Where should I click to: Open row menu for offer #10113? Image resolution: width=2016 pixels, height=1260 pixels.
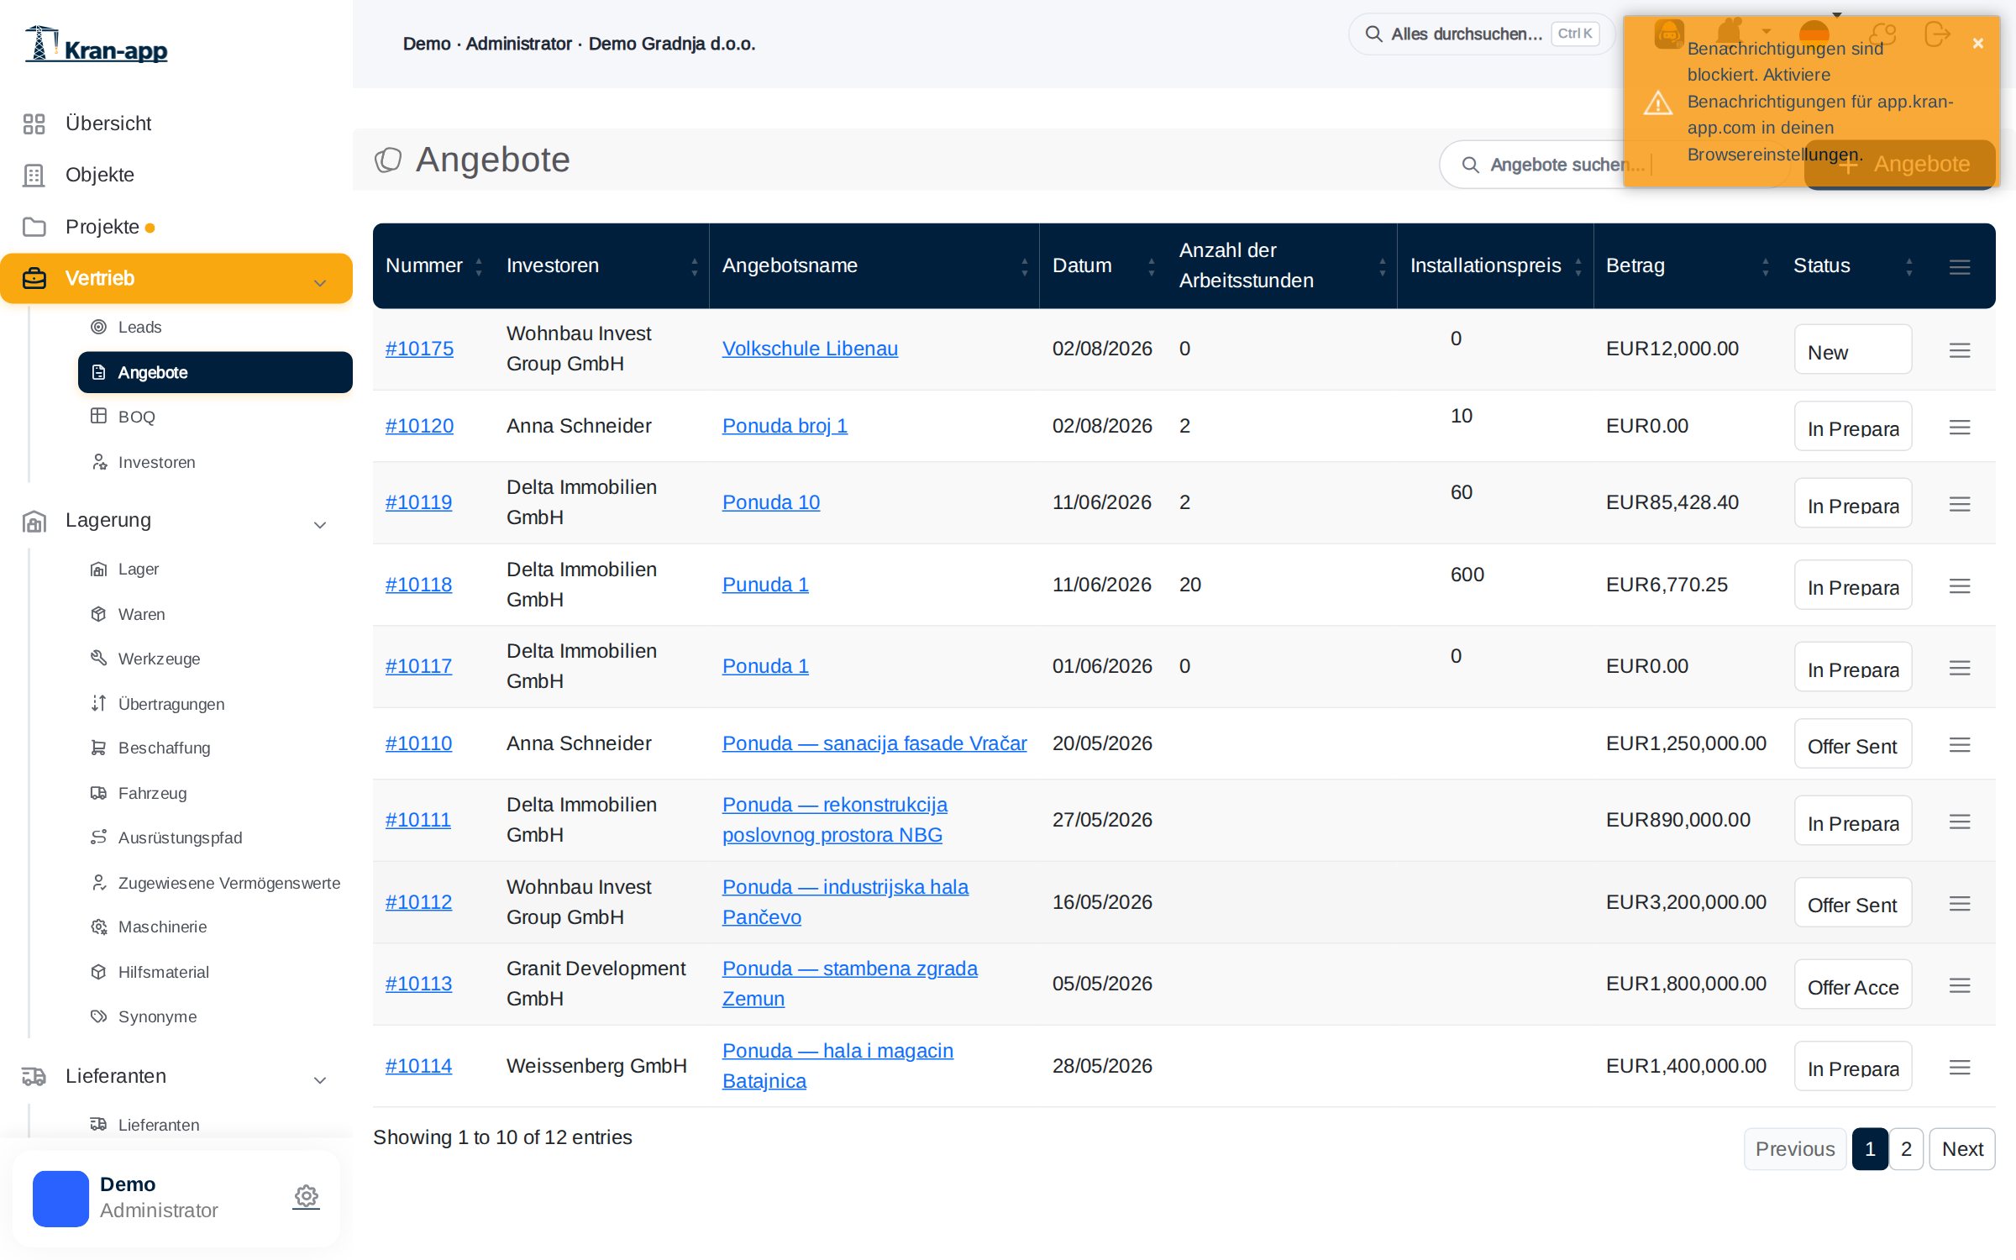[1960, 985]
